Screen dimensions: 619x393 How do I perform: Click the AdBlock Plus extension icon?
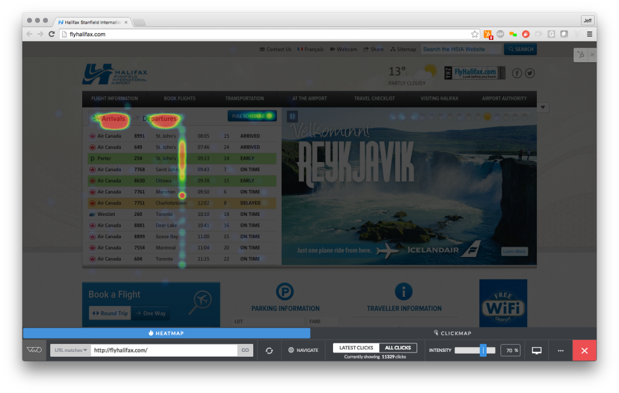click(500, 34)
